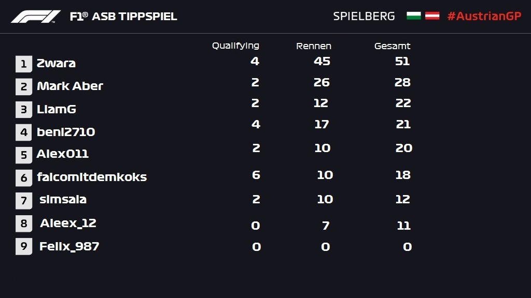
Task: Click the F1 ASB TIPPSPIEL title
Action: [123, 16]
